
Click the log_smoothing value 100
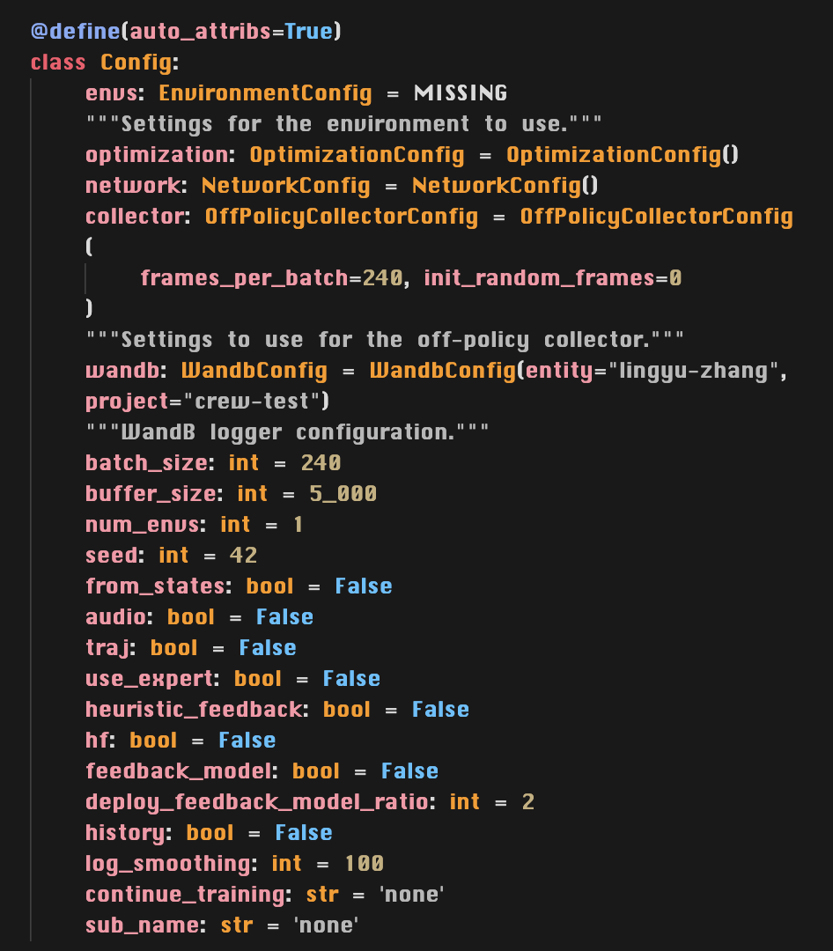(x=364, y=863)
